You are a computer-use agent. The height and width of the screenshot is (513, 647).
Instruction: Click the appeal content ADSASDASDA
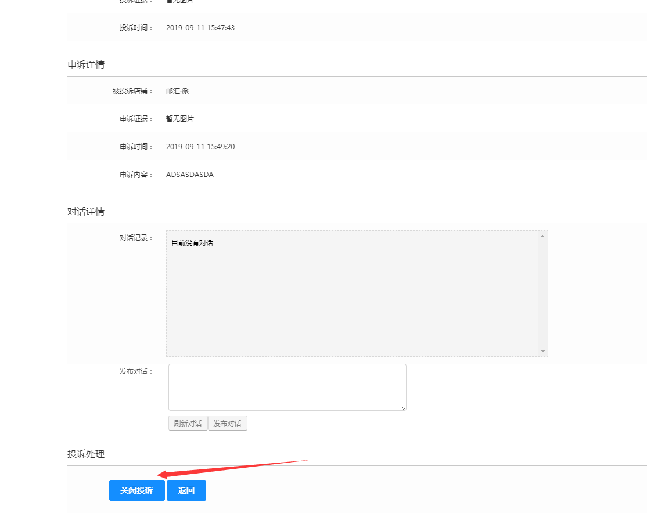[x=190, y=175]
